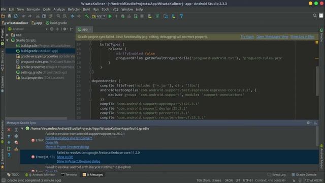Go to previous message with up arrow
This screenshot has width=325, height=183.
pyautogui.click(x=9, y=136)
